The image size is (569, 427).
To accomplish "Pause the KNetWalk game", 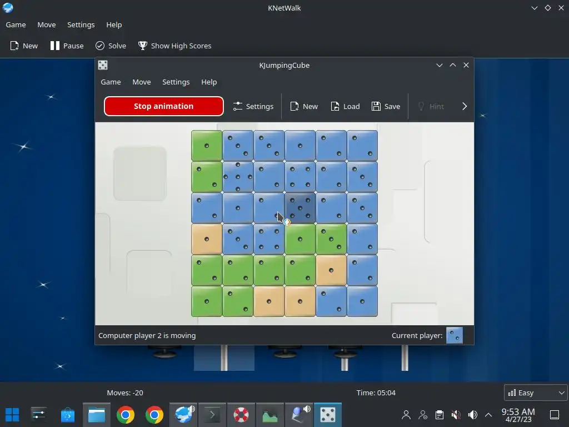I will (x=67, y=46).
